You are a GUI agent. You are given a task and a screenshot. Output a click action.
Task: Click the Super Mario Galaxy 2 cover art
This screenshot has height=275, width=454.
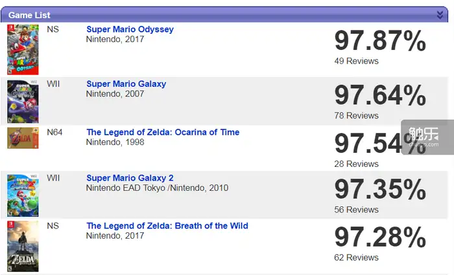point(23,195)
